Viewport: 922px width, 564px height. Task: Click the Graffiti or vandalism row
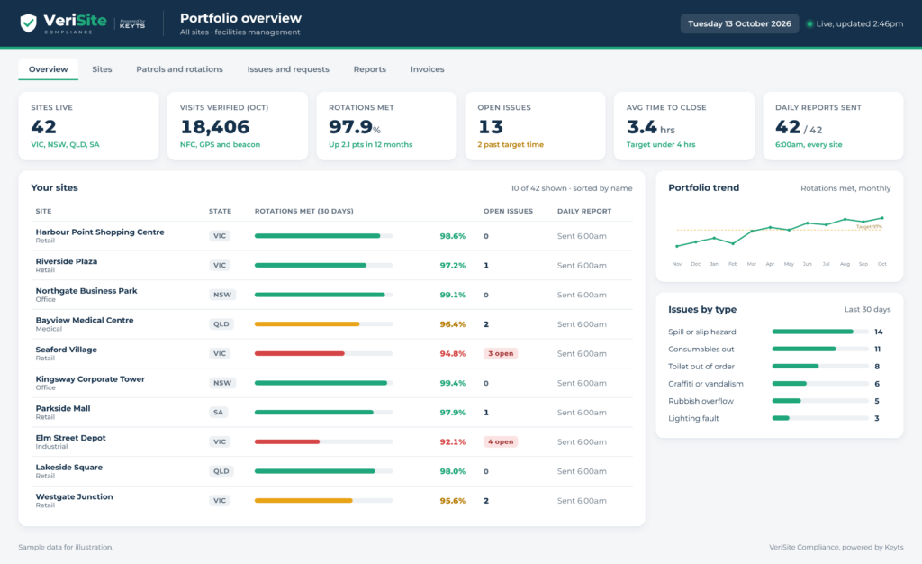click(779, 384)
